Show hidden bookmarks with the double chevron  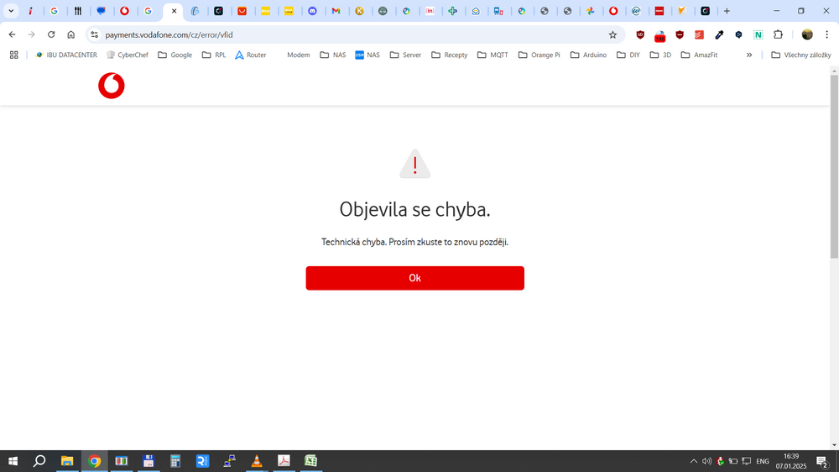click(x=749, y=55)
